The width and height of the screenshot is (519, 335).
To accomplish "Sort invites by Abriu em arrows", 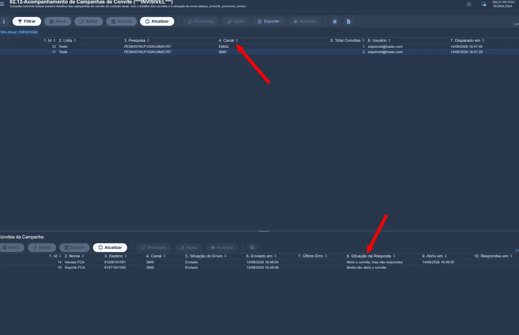I will pos(446,256).
